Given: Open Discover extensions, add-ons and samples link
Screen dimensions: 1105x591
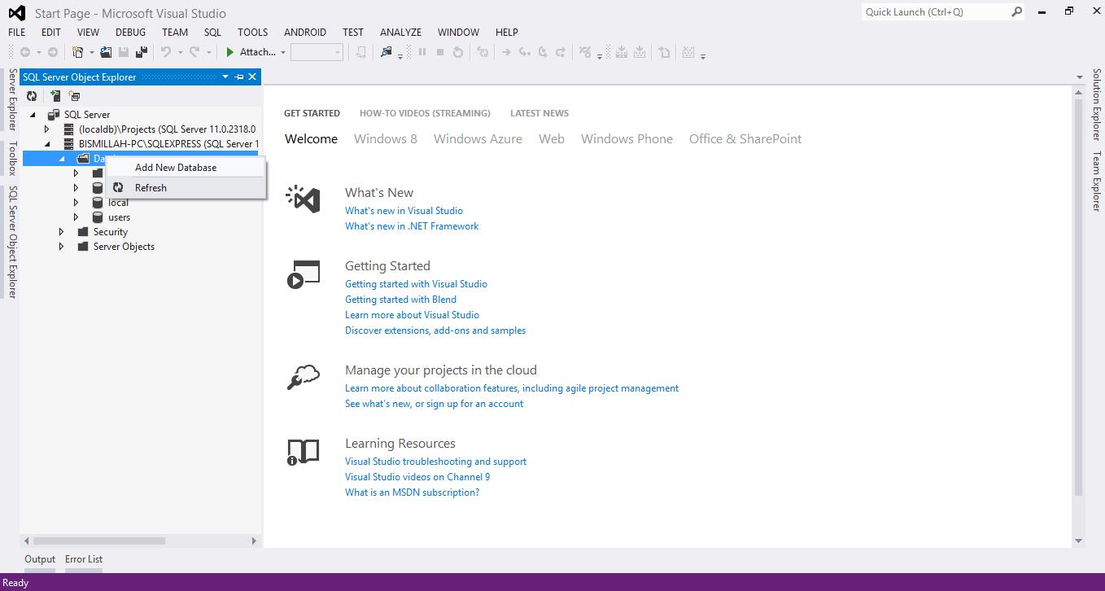Looking at the screenshot, I should pos(435,331).
